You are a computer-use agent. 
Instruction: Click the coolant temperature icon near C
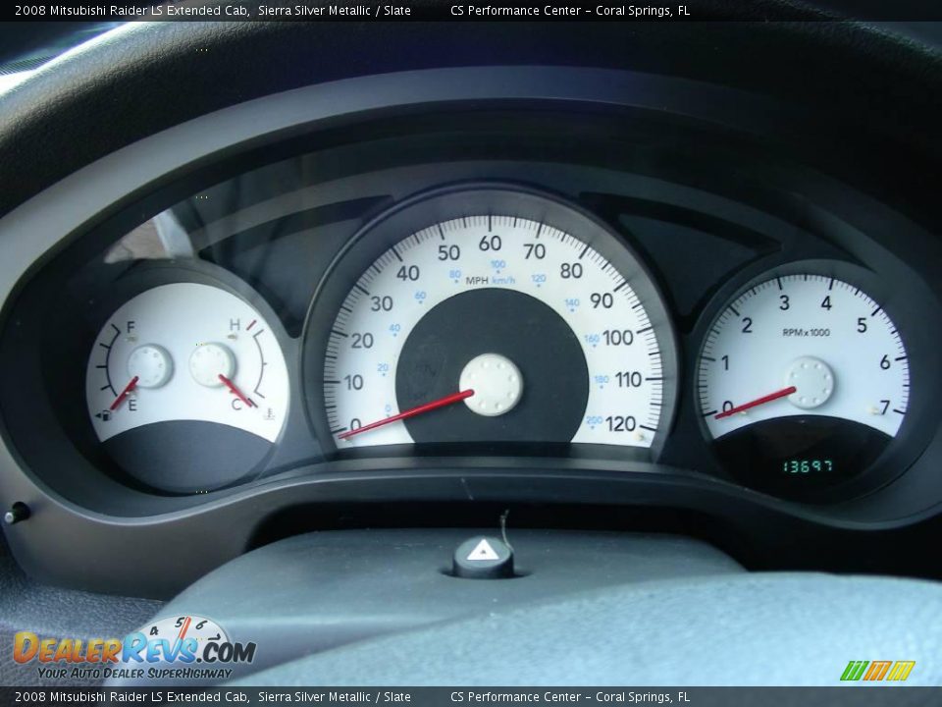[270, 413]
